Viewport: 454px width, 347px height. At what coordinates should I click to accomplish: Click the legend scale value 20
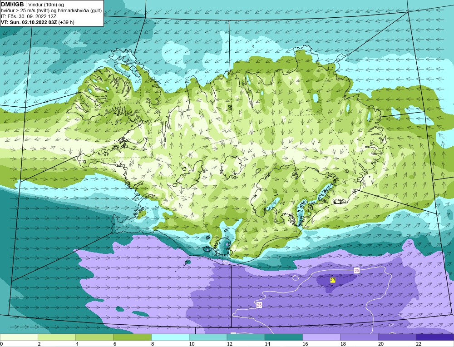381,344
